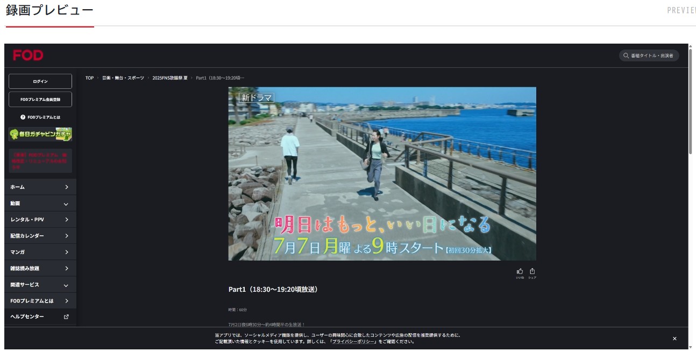
Task: Open レンタル・PPV in the sidebar
Action: [x=40, y=220]
